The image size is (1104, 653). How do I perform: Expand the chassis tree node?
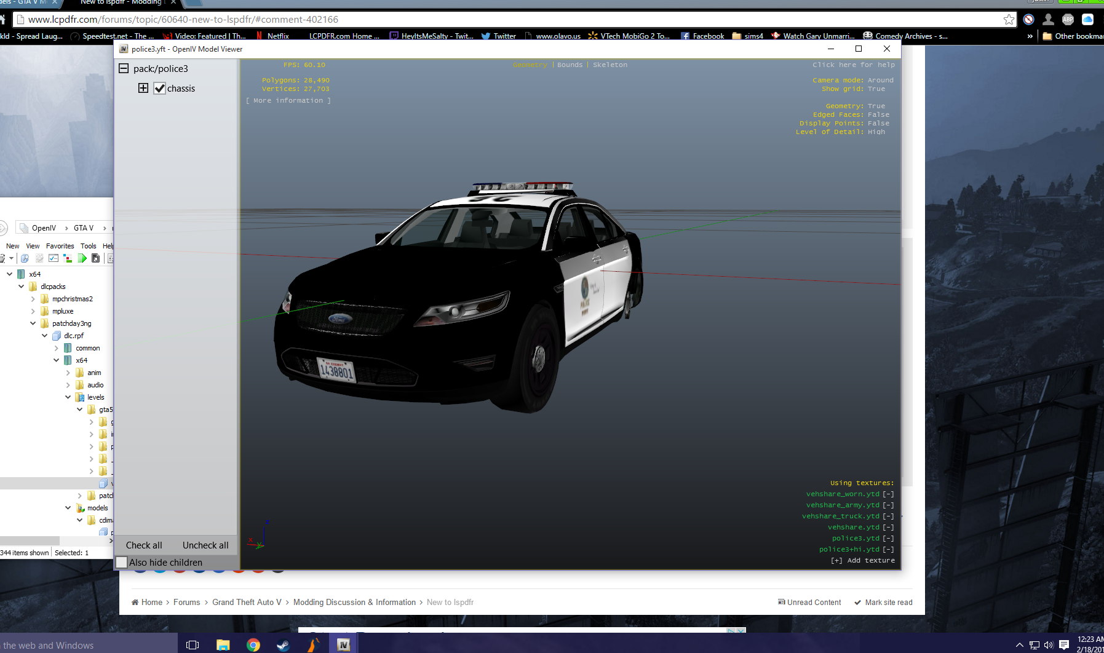143,88
